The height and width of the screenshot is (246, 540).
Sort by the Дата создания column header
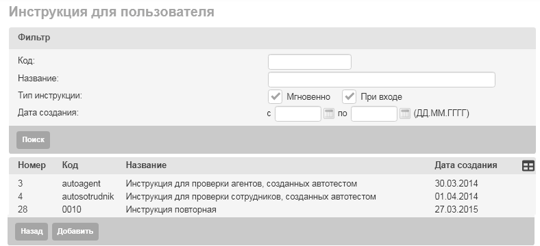click(x=465, y=165)
